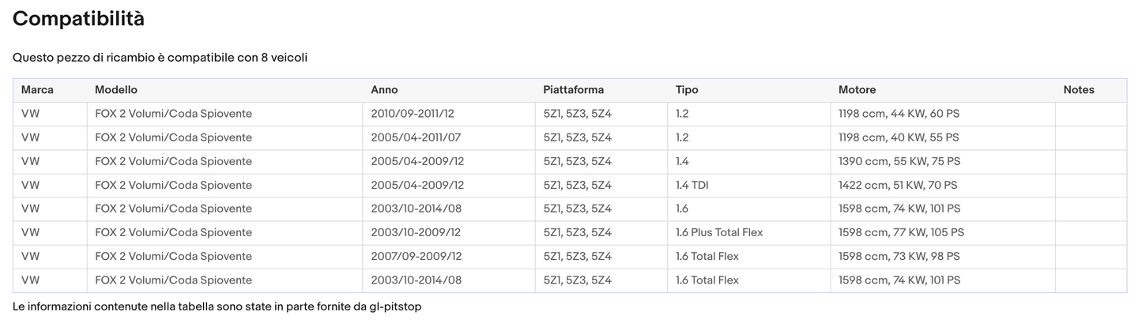Click the 1422 ccm, 51 KW engine cell
This screenshot has height=327, width=1142.
898,186
